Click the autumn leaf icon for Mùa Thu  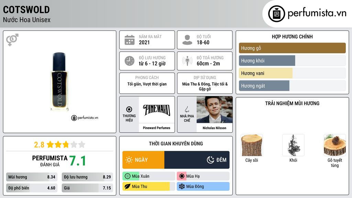[128, 186]
